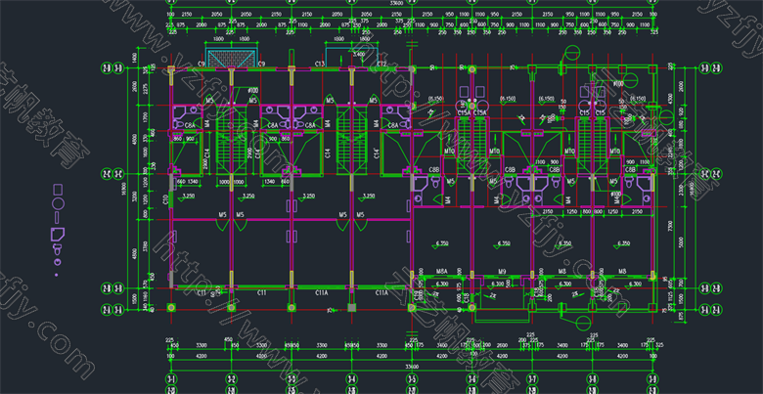Click the M8A door label
Viewport: 763px width, 394px height.
(441, 272)
